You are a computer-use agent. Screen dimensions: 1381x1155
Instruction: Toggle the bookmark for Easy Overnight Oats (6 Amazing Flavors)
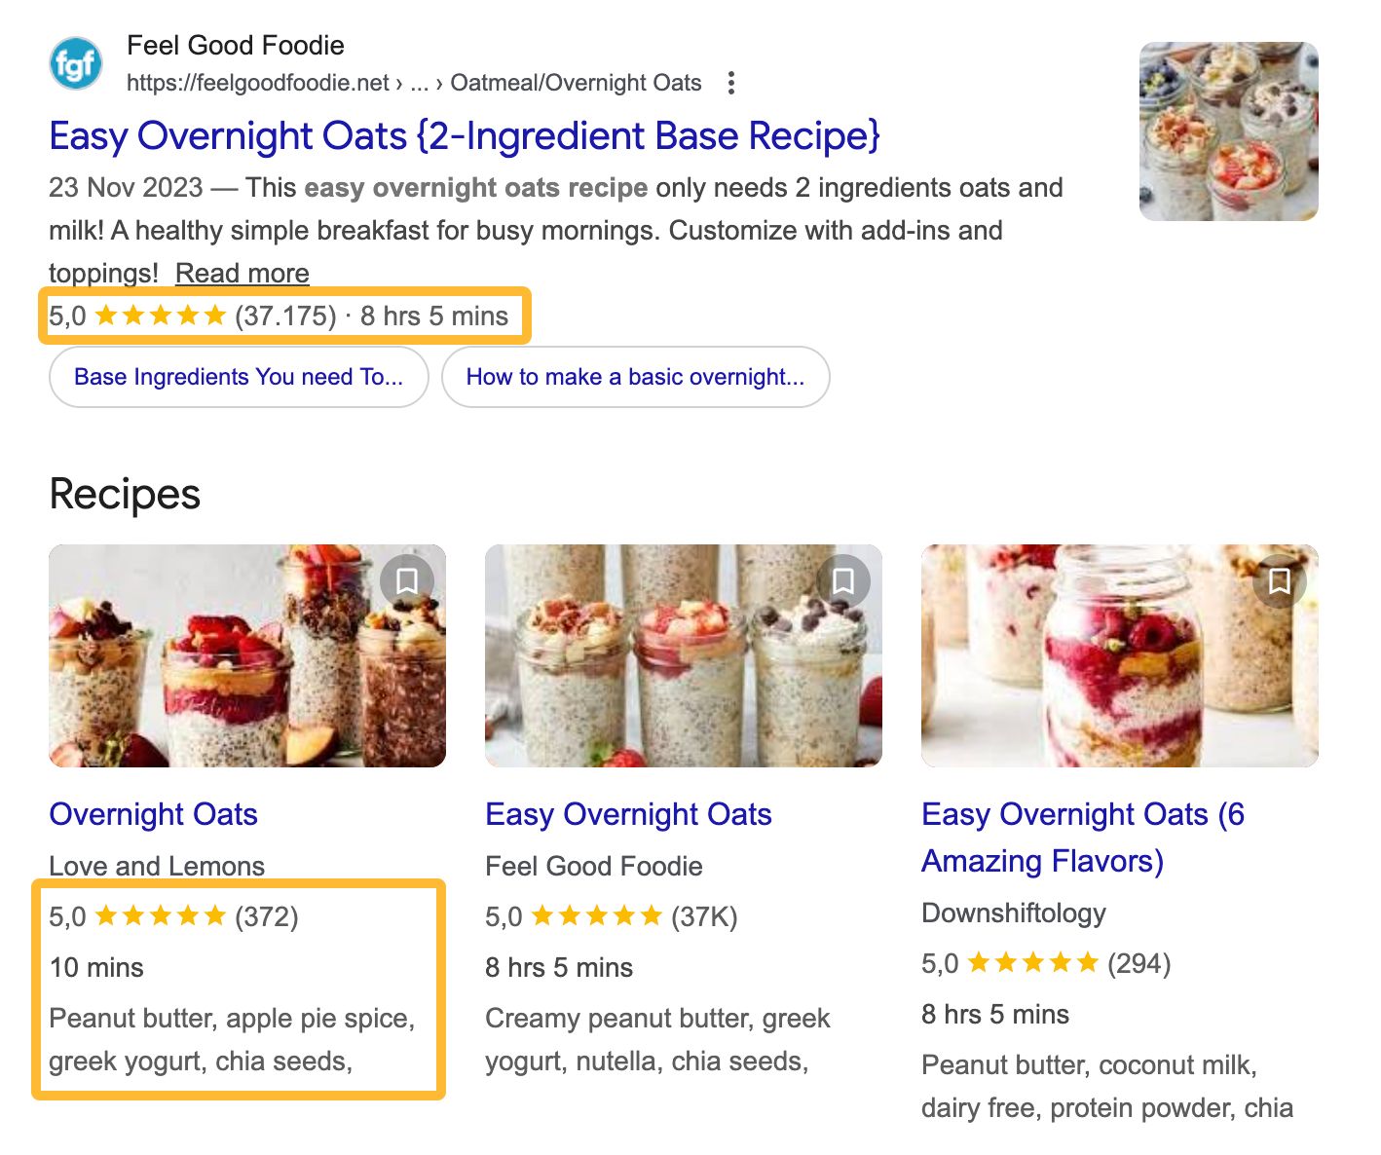pos(1279,580)
